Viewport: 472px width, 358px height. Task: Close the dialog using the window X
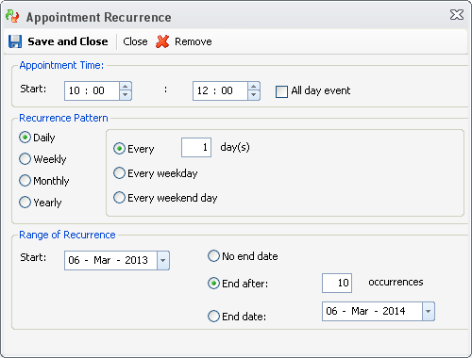(457, 15)
